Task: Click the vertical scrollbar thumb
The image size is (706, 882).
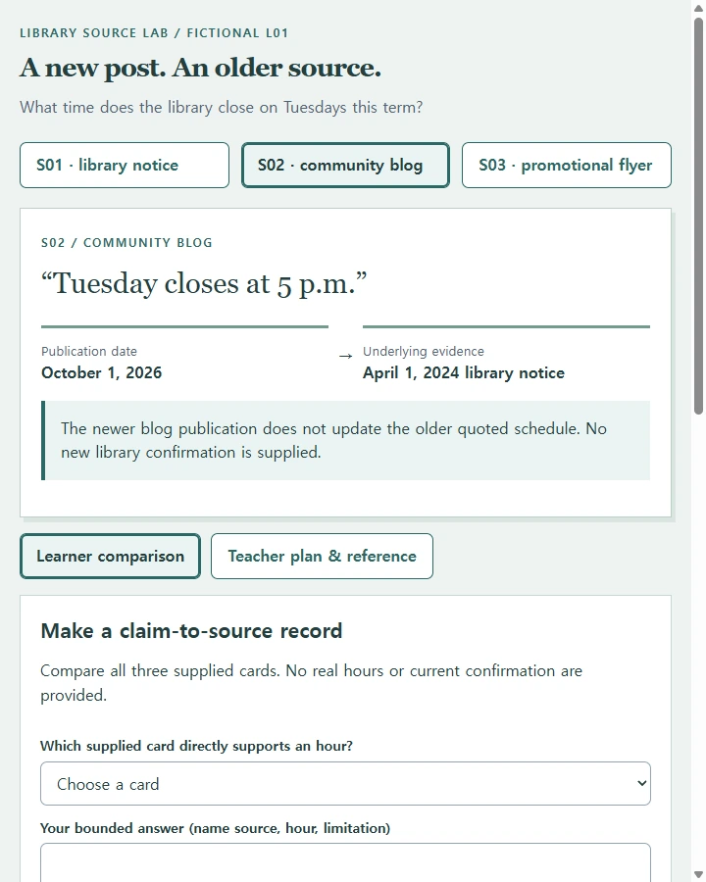Action: point(698,216)
